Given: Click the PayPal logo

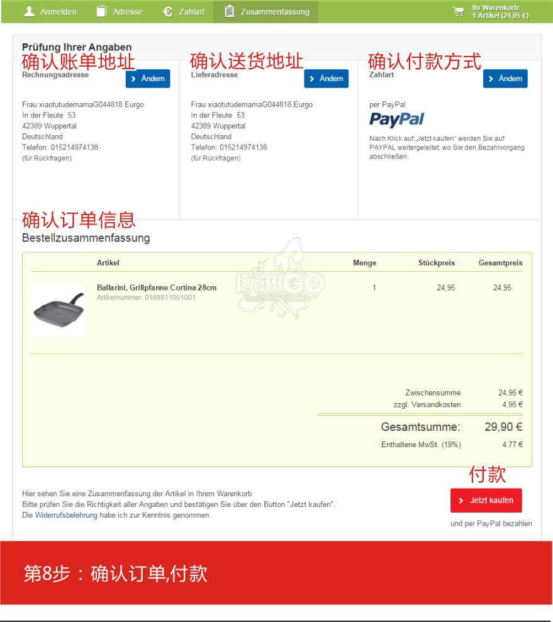Looking at the screenshot, I should [396, 119].
